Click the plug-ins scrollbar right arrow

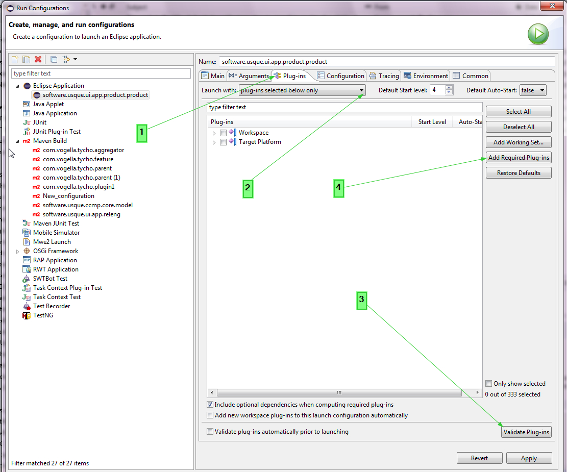pos(478,392)
